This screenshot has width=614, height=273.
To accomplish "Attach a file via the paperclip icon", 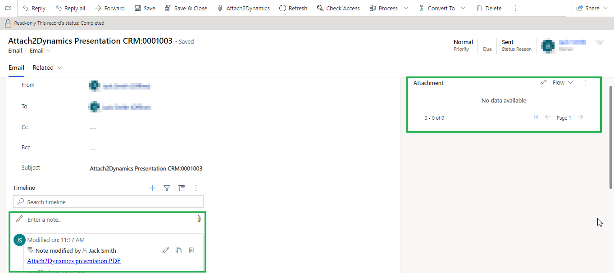I will (199, 219).
